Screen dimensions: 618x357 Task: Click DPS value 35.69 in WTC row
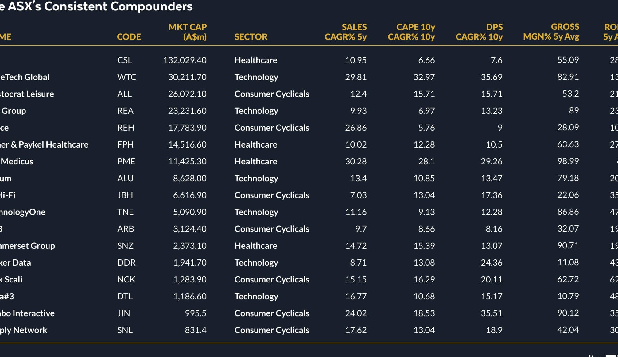[x=492, y=77]
